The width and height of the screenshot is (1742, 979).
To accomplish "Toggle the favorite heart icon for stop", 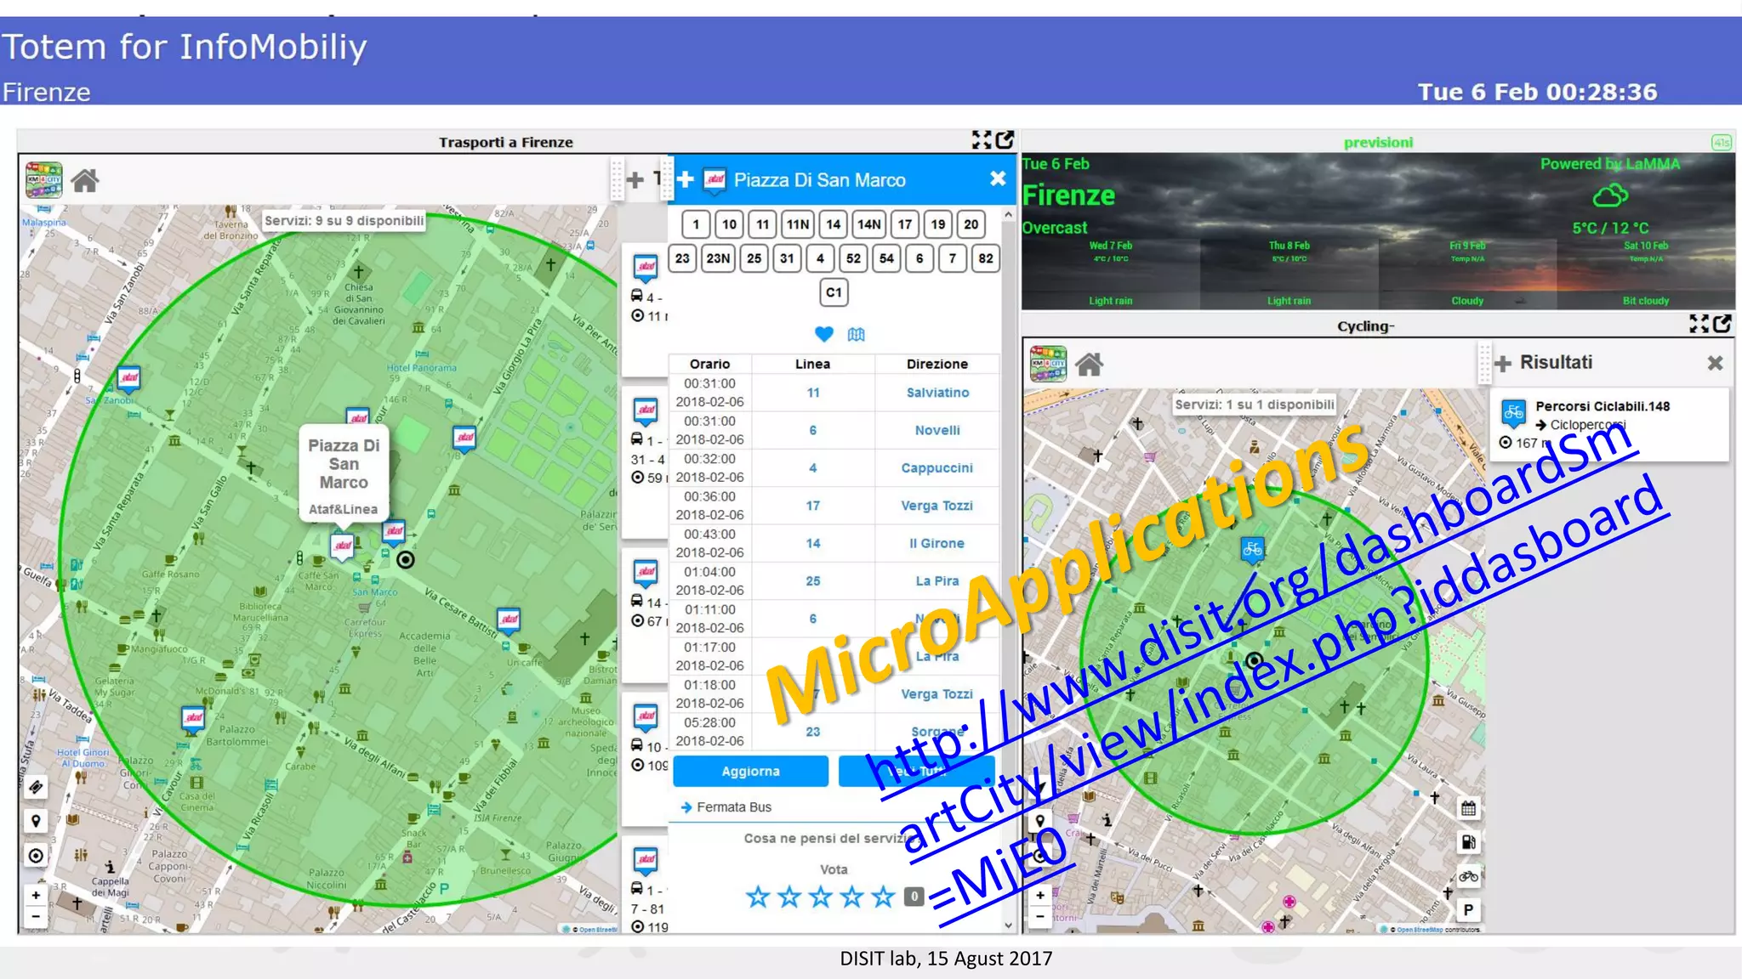I will click(823, 334).
